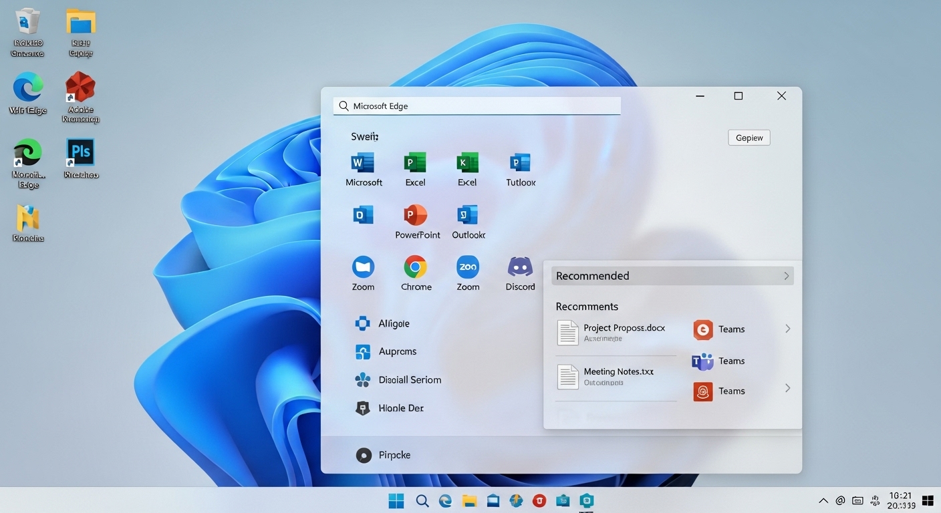Open the Pinpcke entry at panel bottom
The width and height of the screenshot is (941, 513).
(383, 455)
